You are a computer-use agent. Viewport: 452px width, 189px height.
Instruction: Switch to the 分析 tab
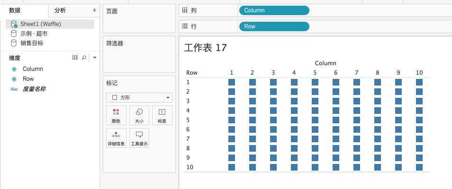60,10
